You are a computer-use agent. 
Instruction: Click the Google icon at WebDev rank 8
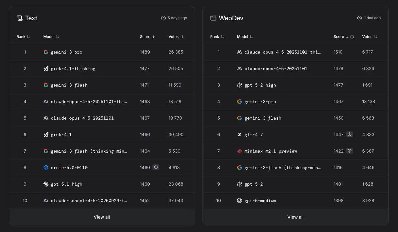pyautogui.click(x=240, y=168)
